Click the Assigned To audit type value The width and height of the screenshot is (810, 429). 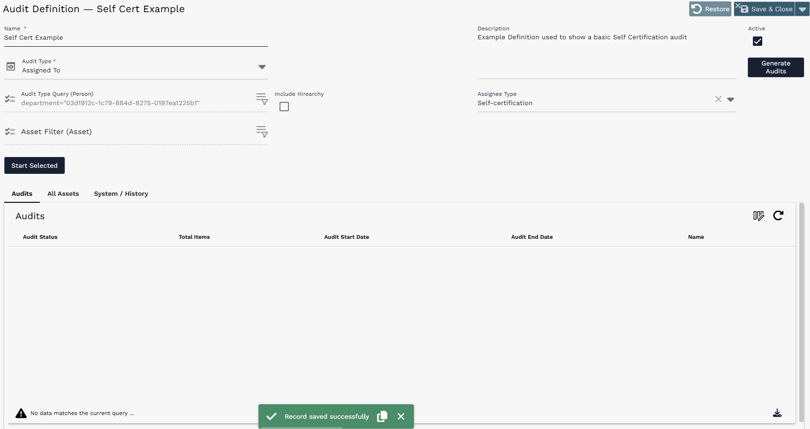tap(41, 70)
